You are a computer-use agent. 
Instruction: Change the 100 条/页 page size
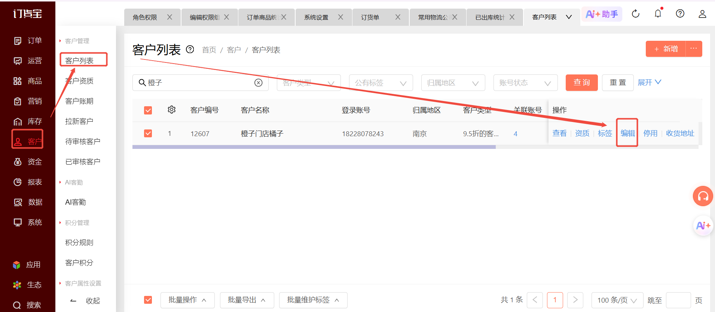click(x=617, y=300)
